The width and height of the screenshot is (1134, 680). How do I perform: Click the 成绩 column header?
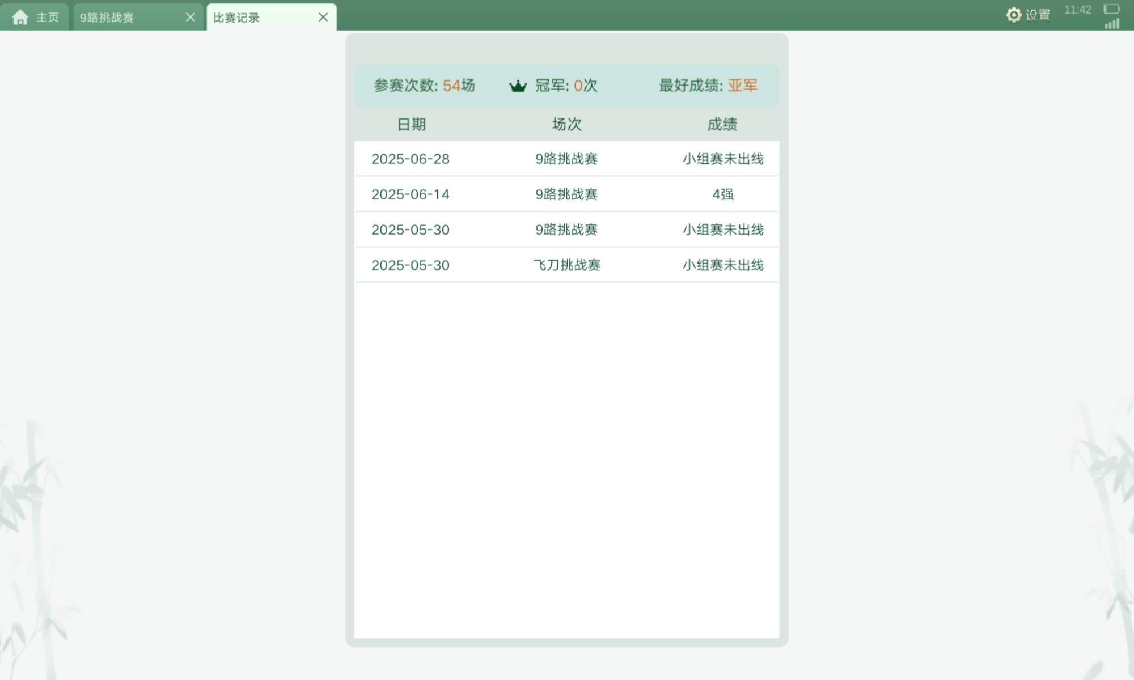click(x=722, y=124)
